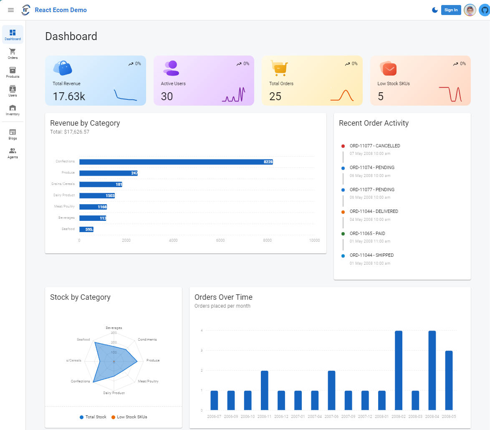Open the React Ecom Demo home link
Image resolution: width=490 pixels, height=430 pixels.
[x=61, y=10]
